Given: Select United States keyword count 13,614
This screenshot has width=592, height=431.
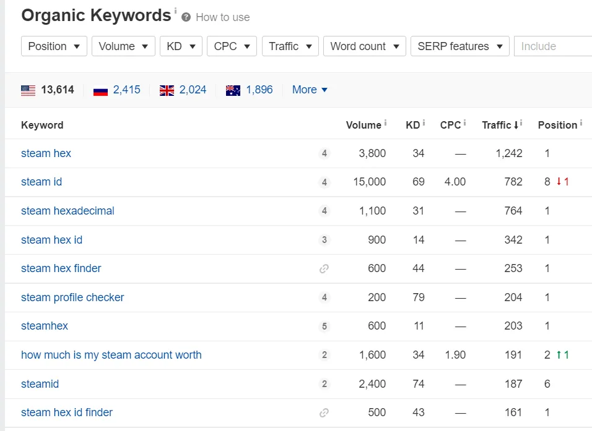Looking at the screenshot, I should click(x=58, y=90).
